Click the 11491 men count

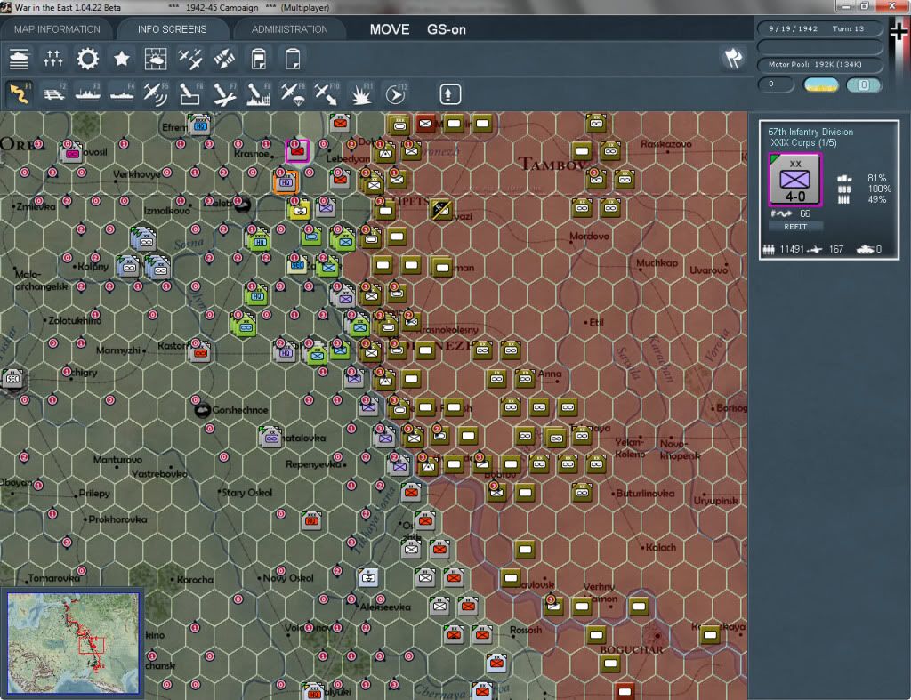[792, 249]
